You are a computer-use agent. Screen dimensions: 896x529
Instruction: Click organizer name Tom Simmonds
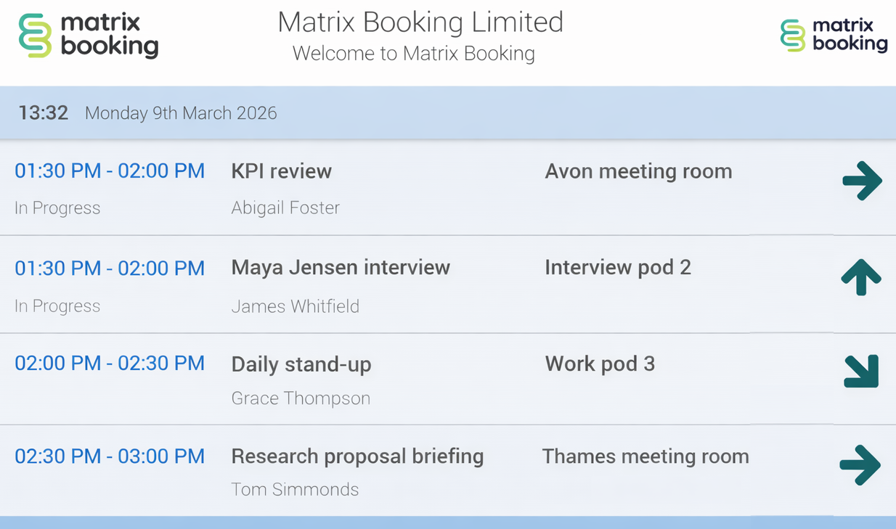coord(295,490)
